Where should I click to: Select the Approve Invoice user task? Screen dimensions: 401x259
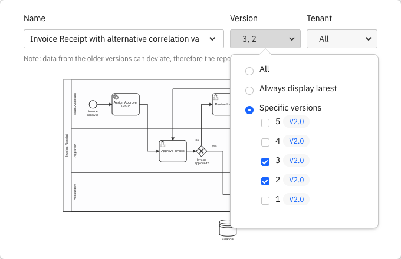coord(173,151)
